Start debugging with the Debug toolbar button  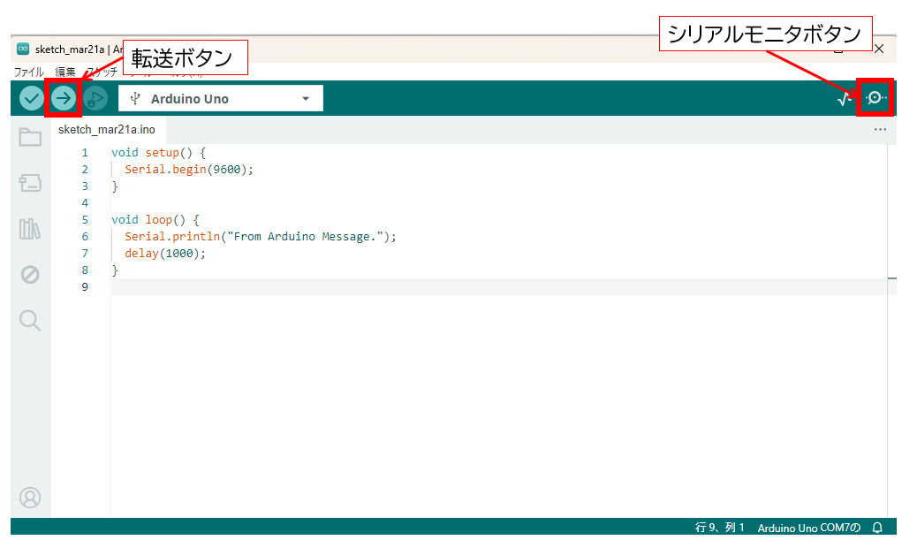coord(95,98)
